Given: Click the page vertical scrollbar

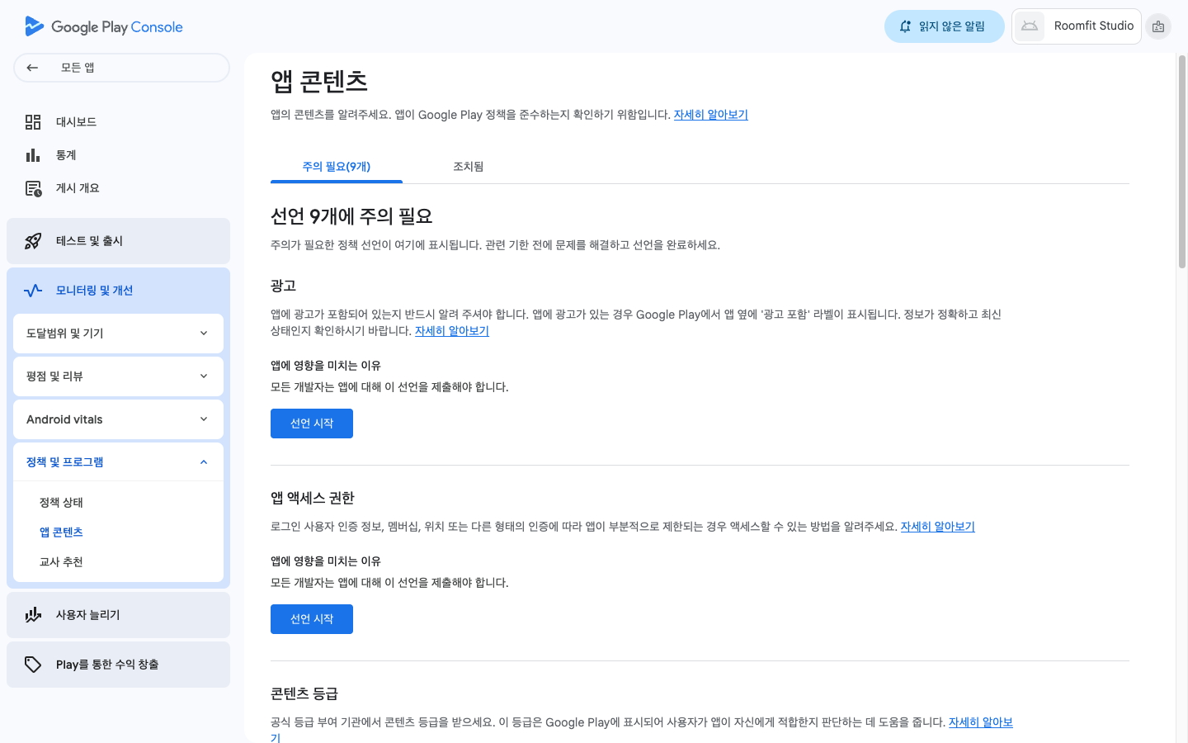Looking at the screenshot, I should 1181,162.
